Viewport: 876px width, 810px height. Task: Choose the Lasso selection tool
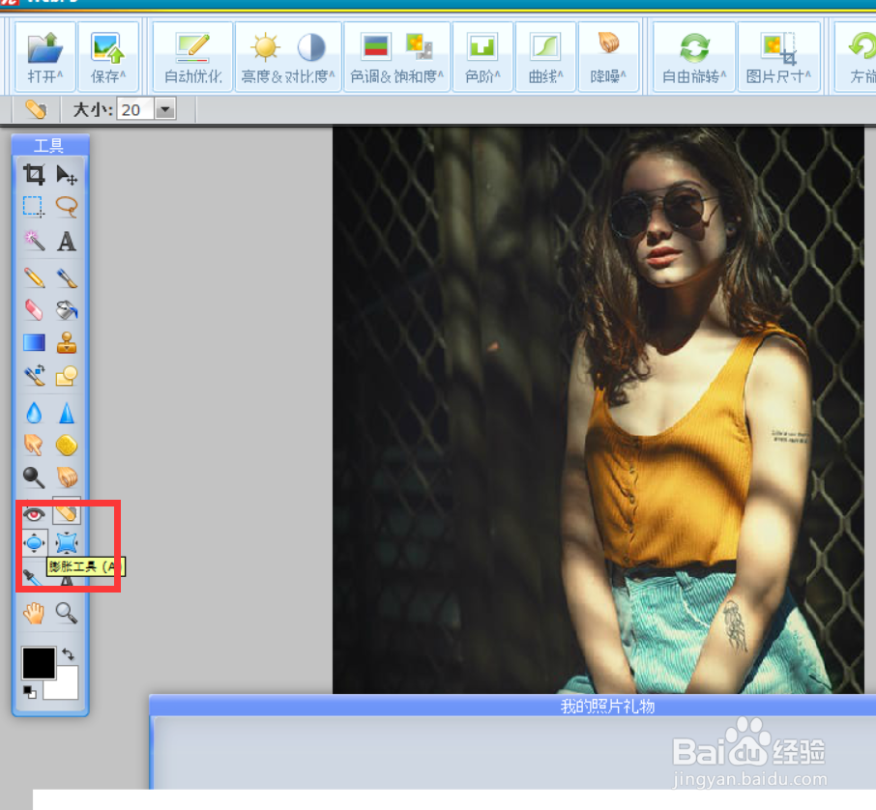67,206
